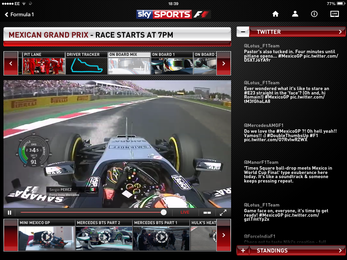The height and width of the screenshot is (260, 347).
Task: Open the @ForceIndiaF1 tweet
Action: (285, 239)
